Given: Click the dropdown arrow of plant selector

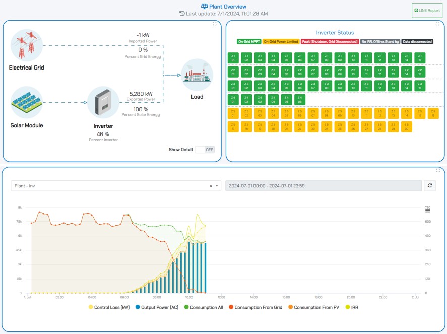Looking at the screenshot, I should (217, 186).
